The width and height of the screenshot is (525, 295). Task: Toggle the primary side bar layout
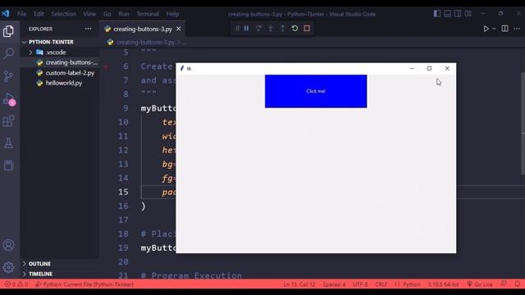coord(437,14)
